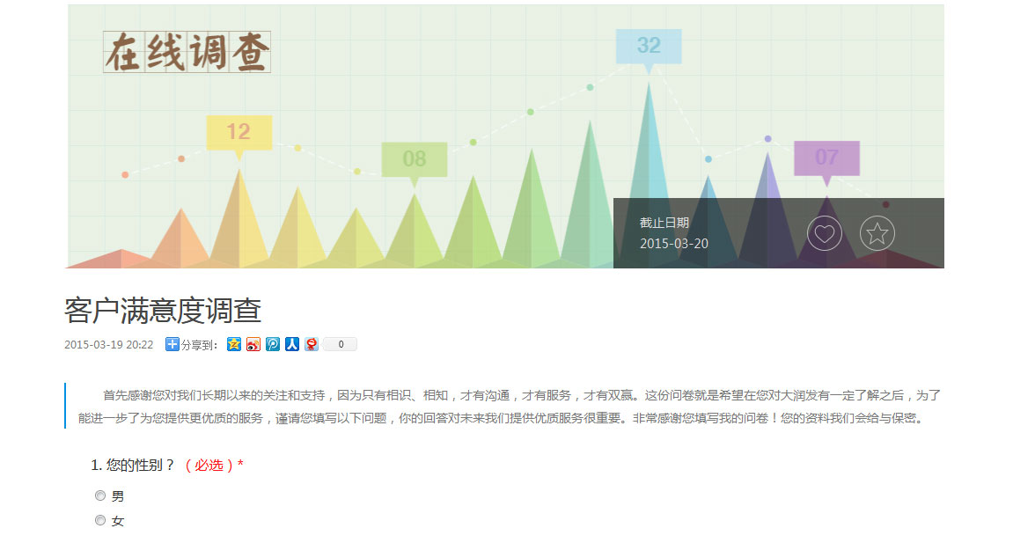Click the deadline date 2015-03-20
Viewport: 1013px width, 543px height.
click(x=674, y=244)
